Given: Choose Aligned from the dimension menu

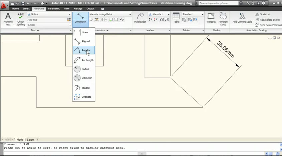Looking at the screenshot, I should point(84,41).
